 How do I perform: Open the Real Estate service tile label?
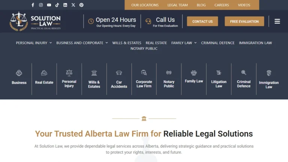[x=44, y=82]
